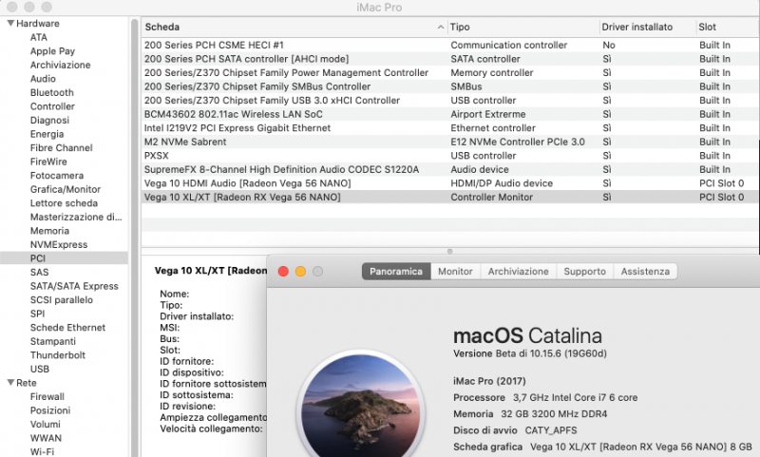Select the Vega 10 XL/XT Controller Monitor row
760x457 pixels.
450,198
